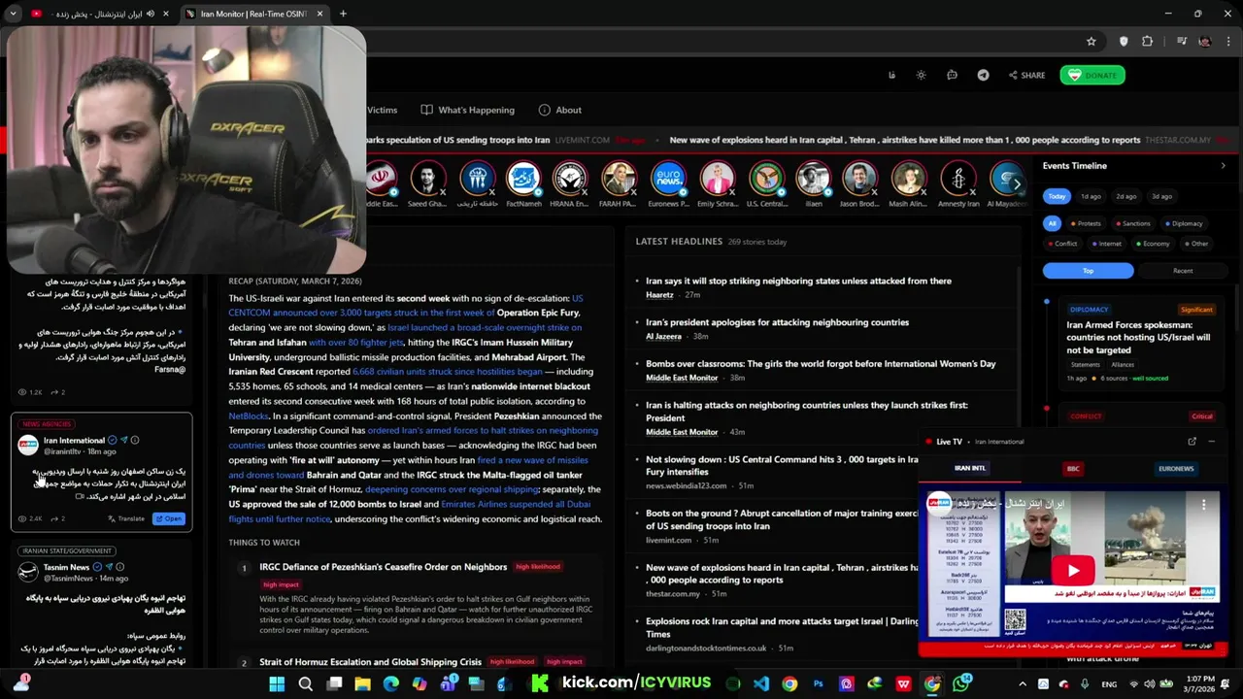
Task: Open the YouTube video three-dot menu
Action: pyautogui.click(x=1203, y=504)
